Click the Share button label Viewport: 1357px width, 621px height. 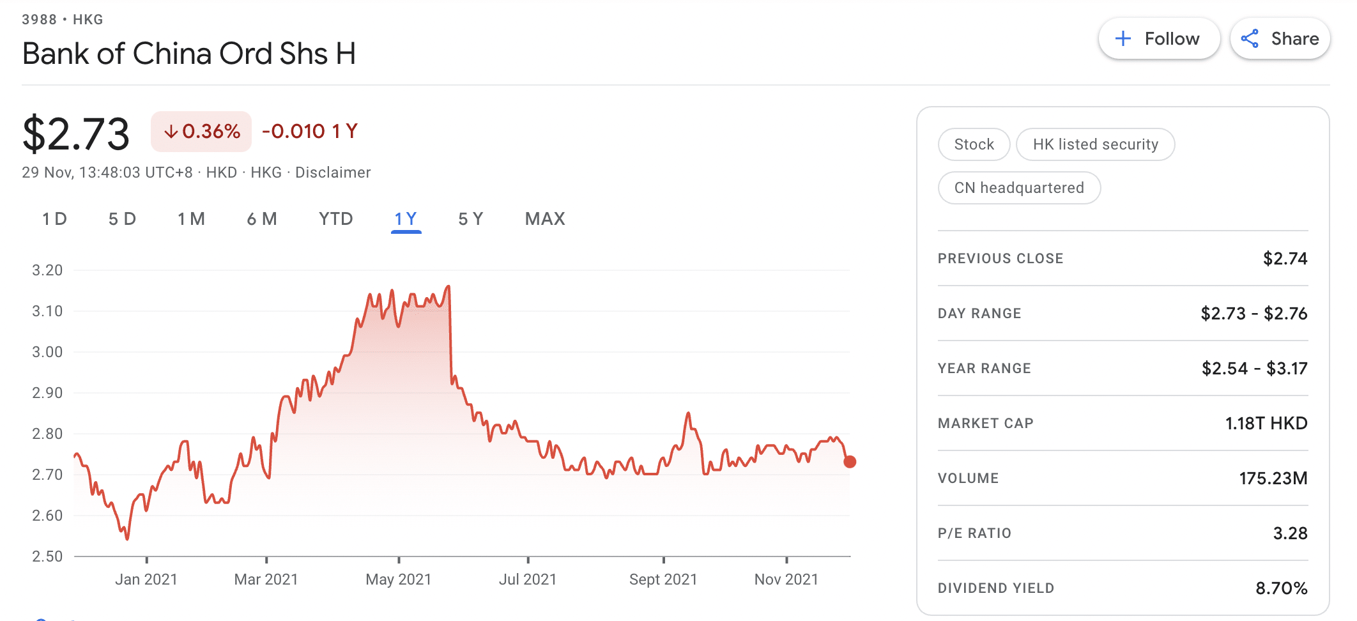(x=1294, y=39)
